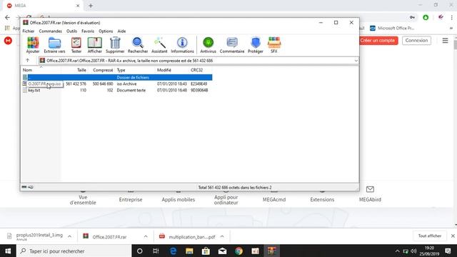Open the Extensions link on MEGA

pos(322,200)
